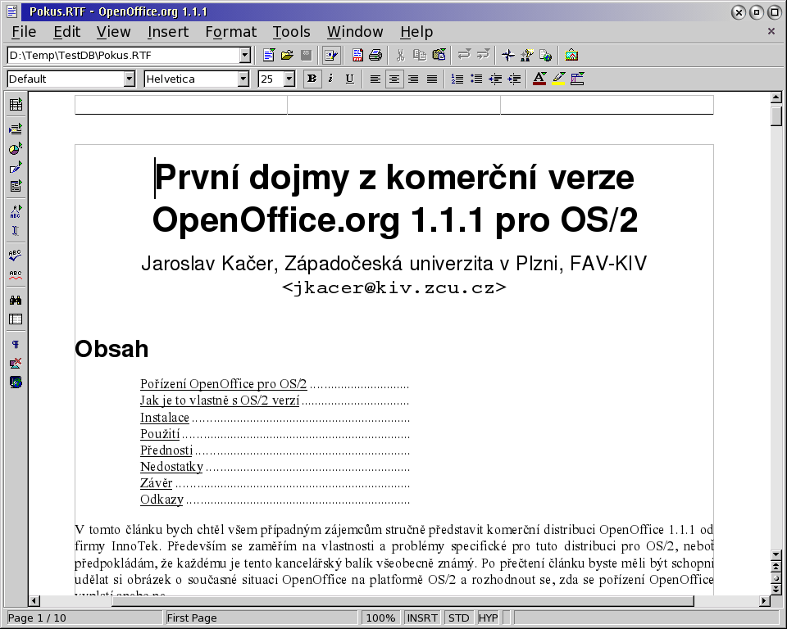Click the Cut scissors icon
Image resolution: width=787 pixels, height=629 pixels.
point(401,55)
